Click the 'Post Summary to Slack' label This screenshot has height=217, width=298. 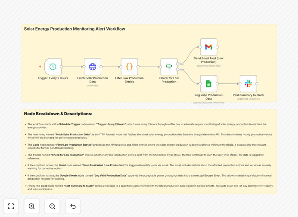coord(248,95)
